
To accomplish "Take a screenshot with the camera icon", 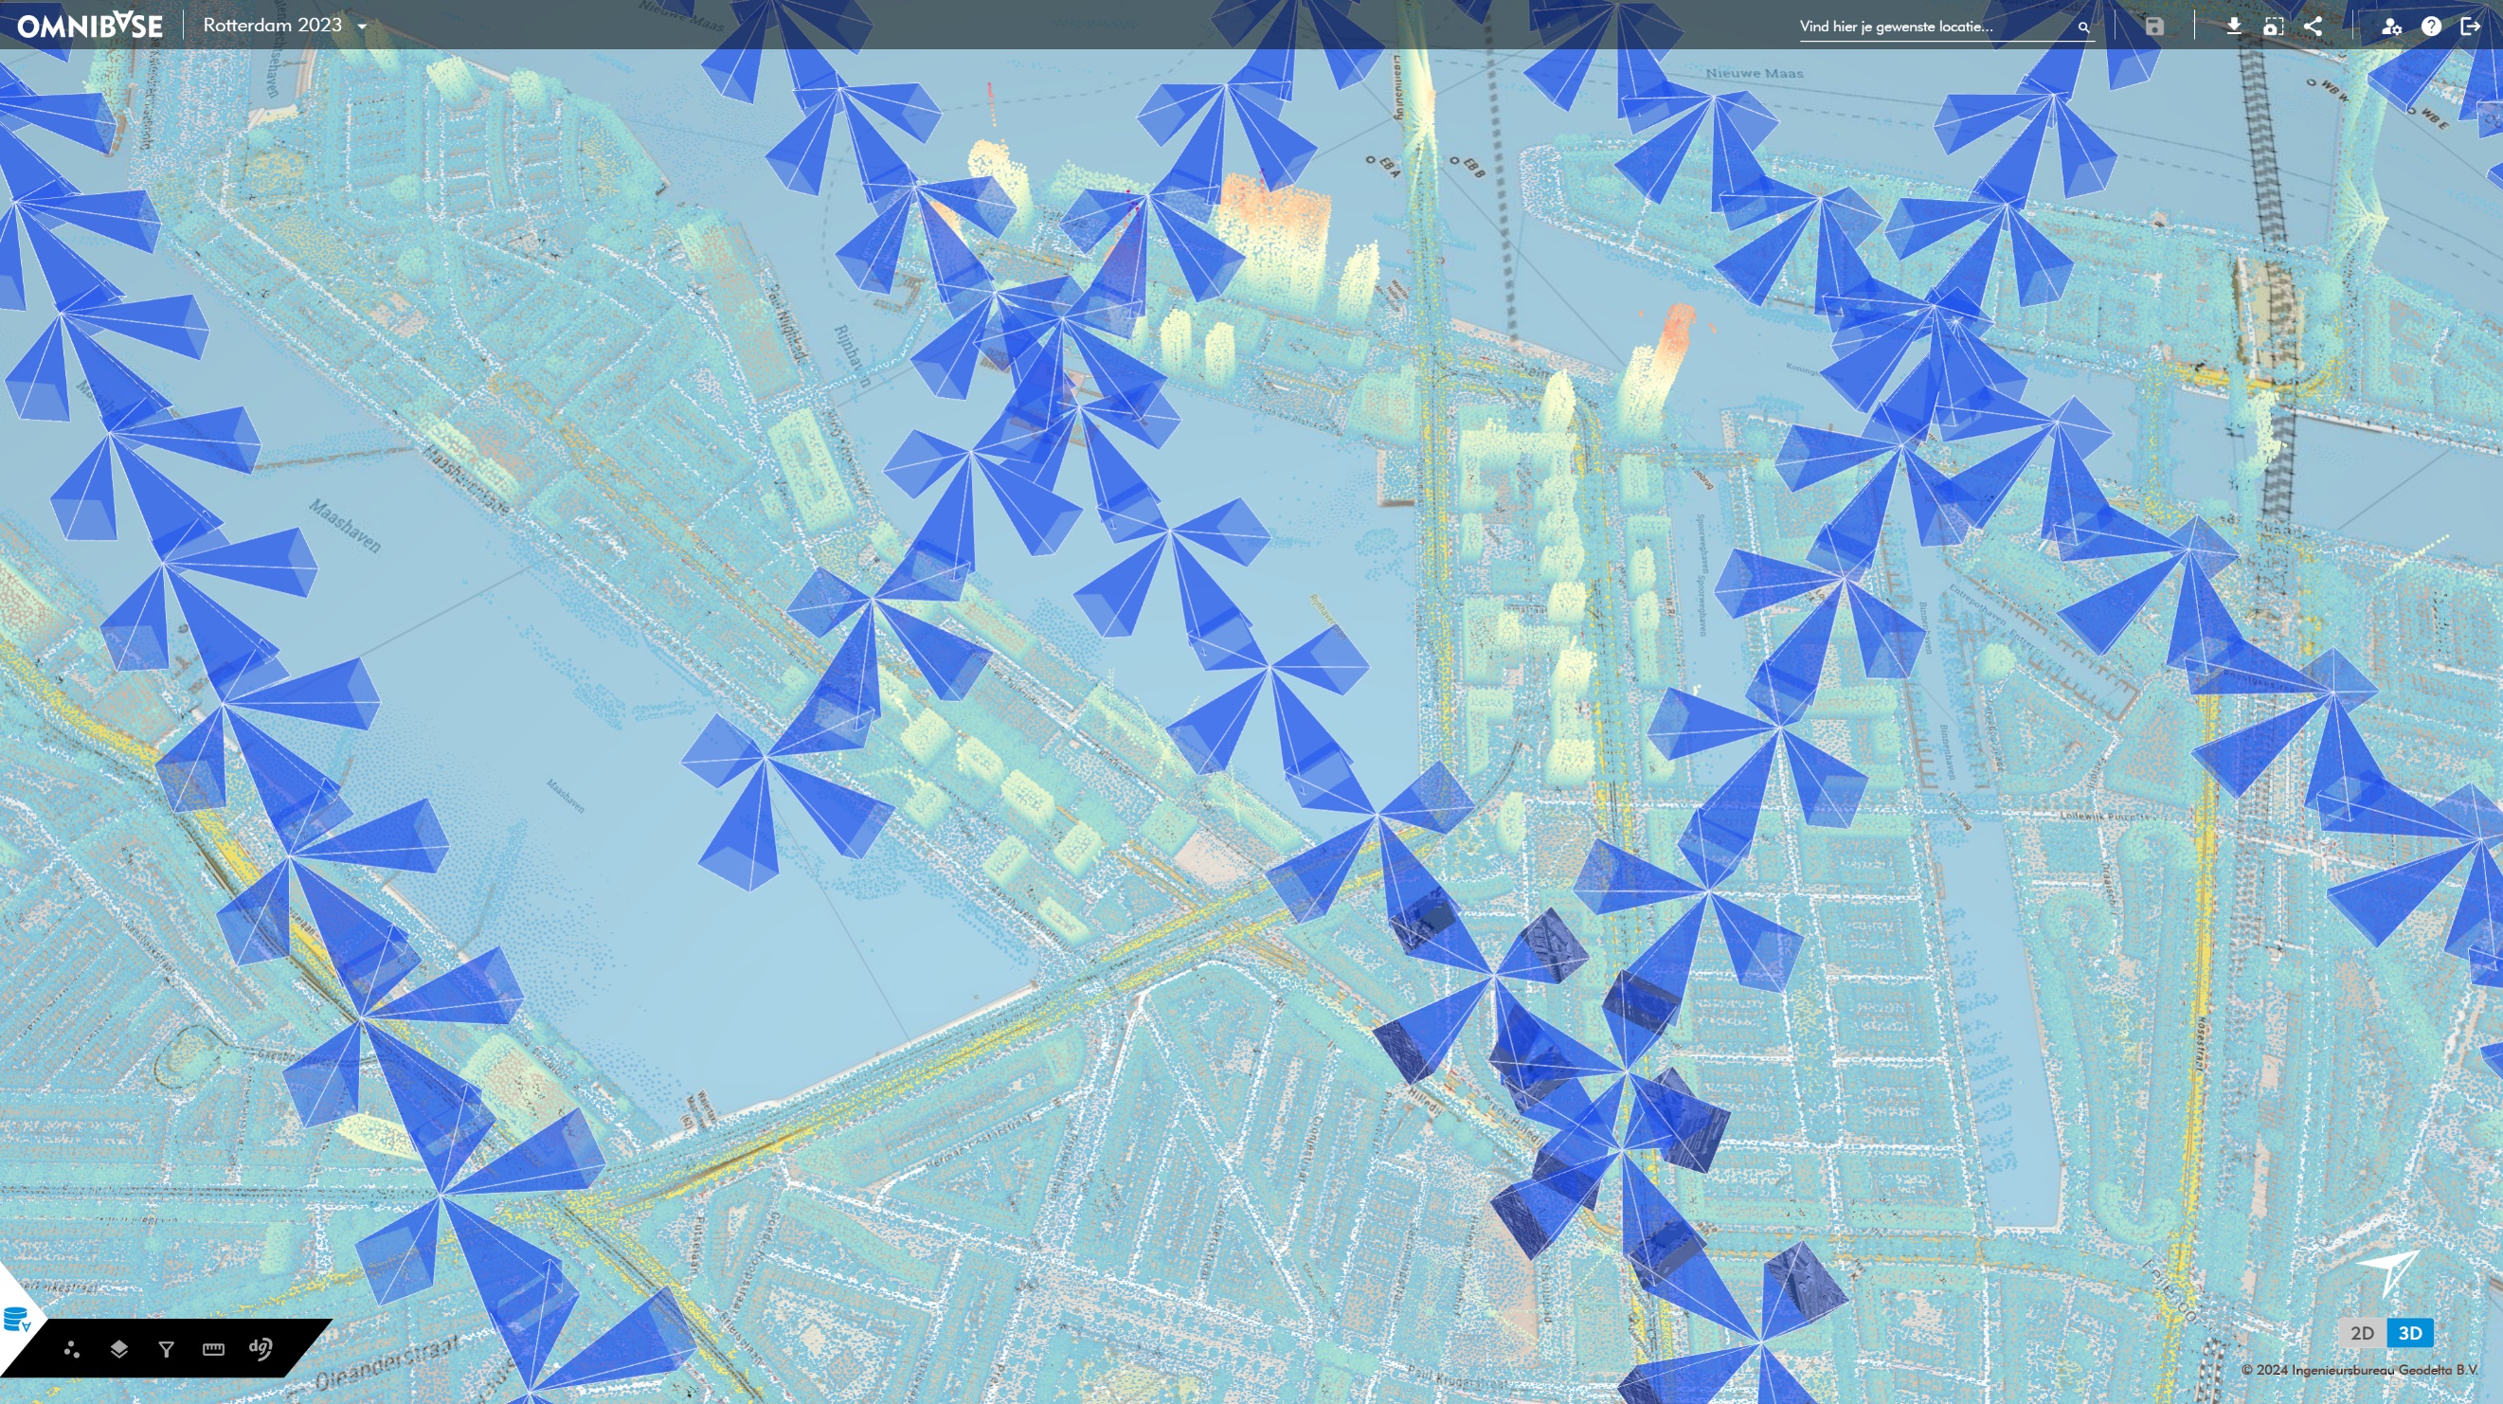I will tap(2273, 27).
